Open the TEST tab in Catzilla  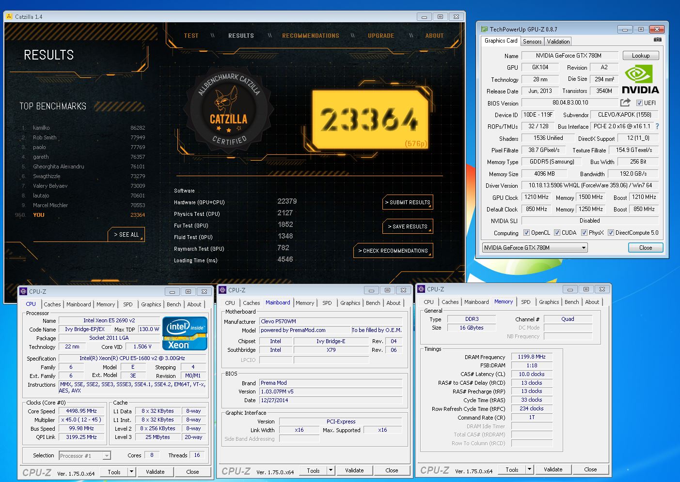coord(191,35)
